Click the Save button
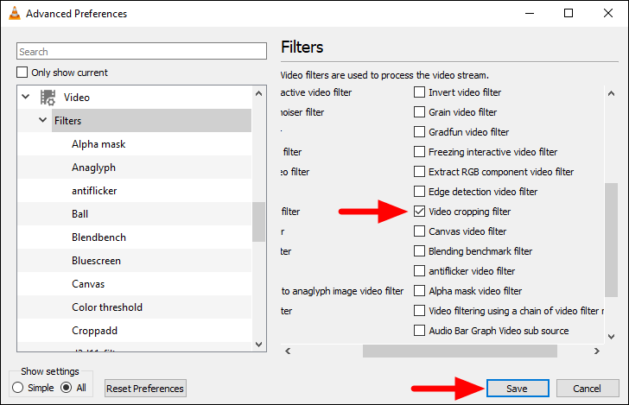The width and height of the screenshot is (629, 405). click(x=518, y=388)
